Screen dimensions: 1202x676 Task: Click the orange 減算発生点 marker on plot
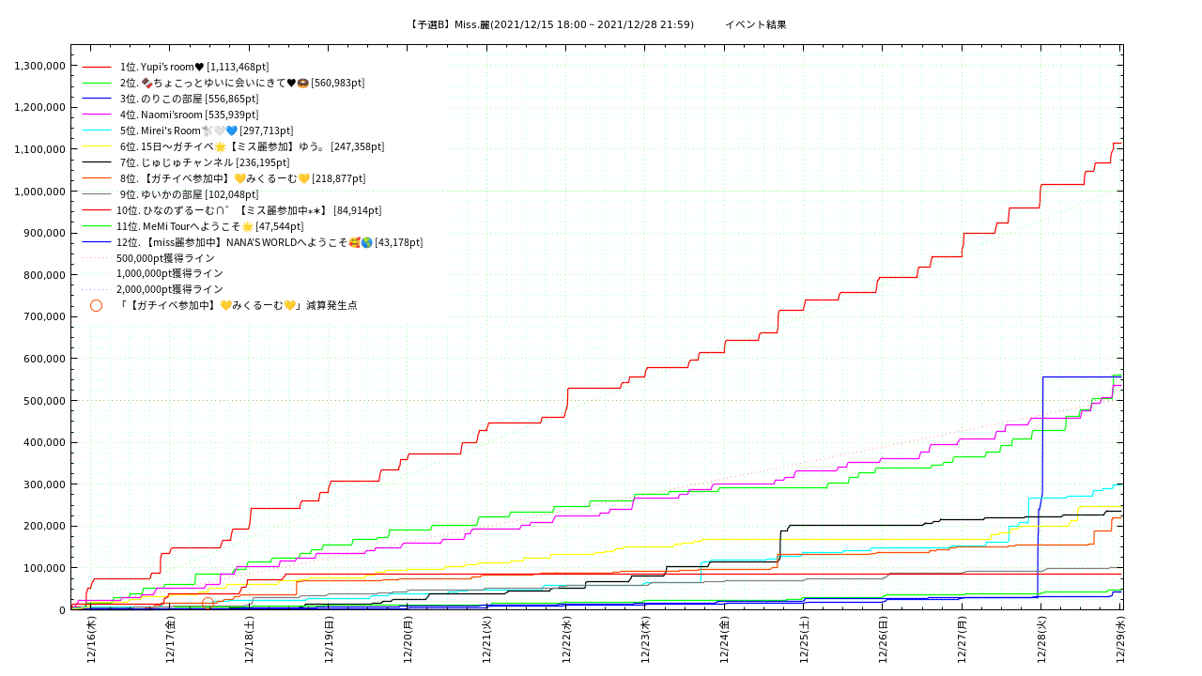tap(208, 603)
